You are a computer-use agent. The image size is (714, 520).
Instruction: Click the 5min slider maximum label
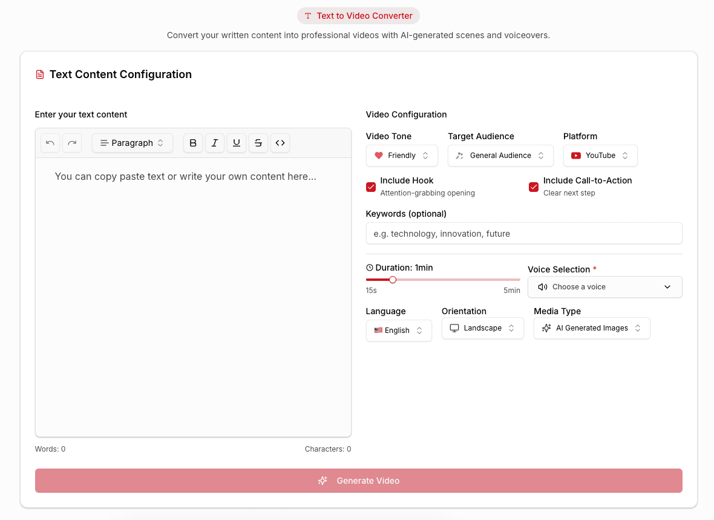click(x=512, y=291)
